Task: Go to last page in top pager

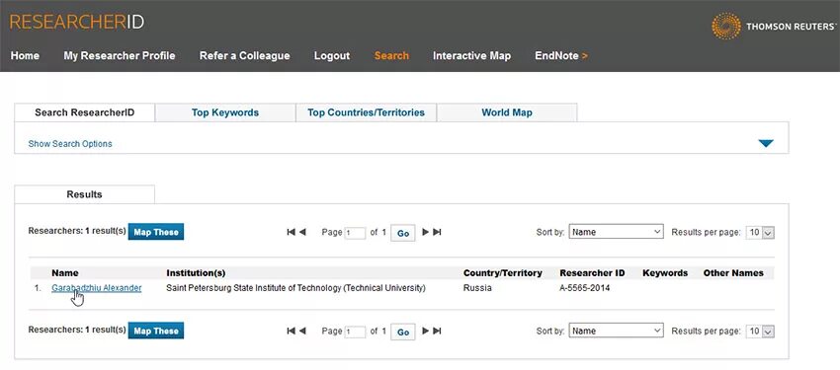Action: coord(437,232)
